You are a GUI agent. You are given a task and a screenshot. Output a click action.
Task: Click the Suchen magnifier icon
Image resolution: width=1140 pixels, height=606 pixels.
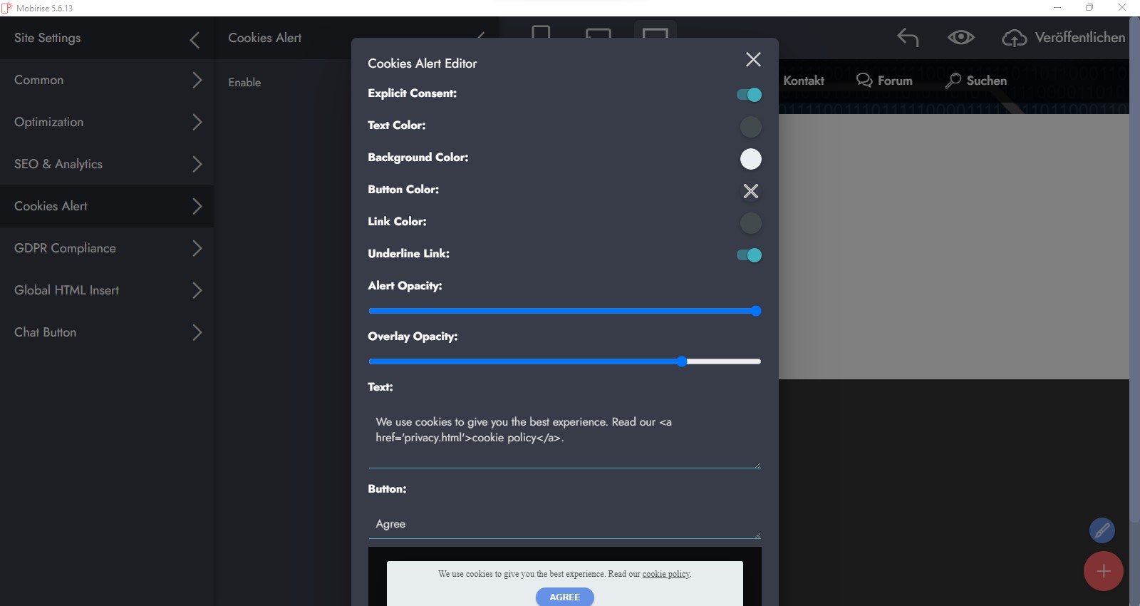tap(953, 81)
